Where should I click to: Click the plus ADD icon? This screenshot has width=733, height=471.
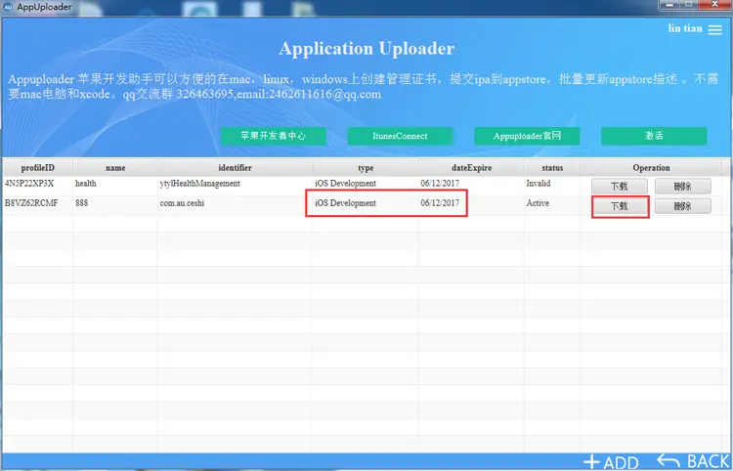(591, 461)
